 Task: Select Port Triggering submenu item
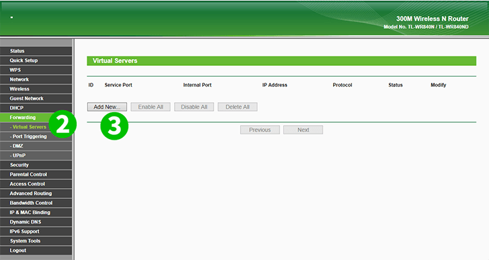(x=36, y=136)
